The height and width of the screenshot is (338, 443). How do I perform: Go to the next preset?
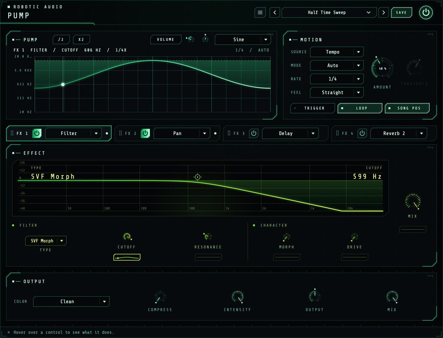click(383, 12)
